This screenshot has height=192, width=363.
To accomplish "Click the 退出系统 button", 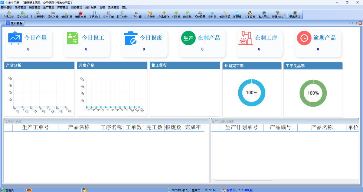I will coord(295,14).
